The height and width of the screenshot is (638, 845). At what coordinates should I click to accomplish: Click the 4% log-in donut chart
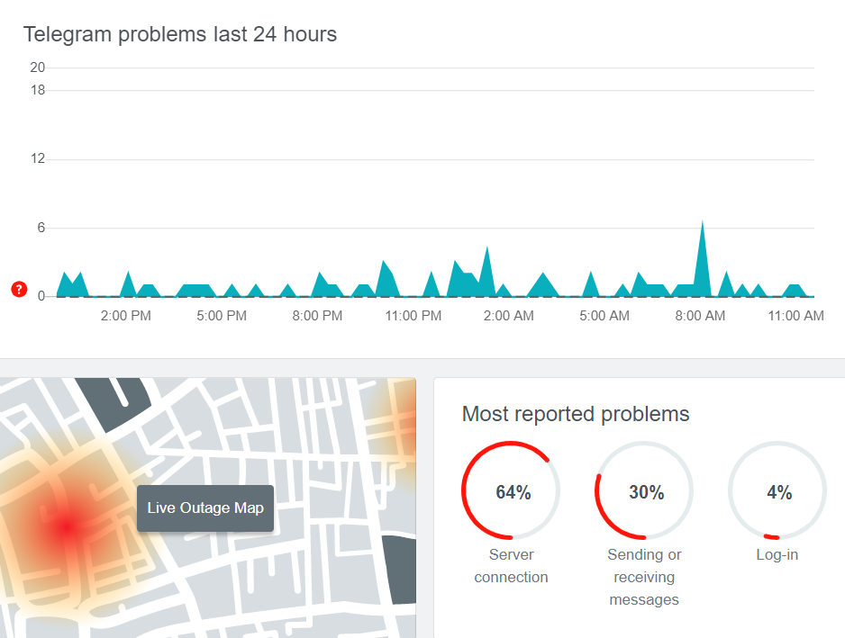pyautogui.click(x=777, y=491)
